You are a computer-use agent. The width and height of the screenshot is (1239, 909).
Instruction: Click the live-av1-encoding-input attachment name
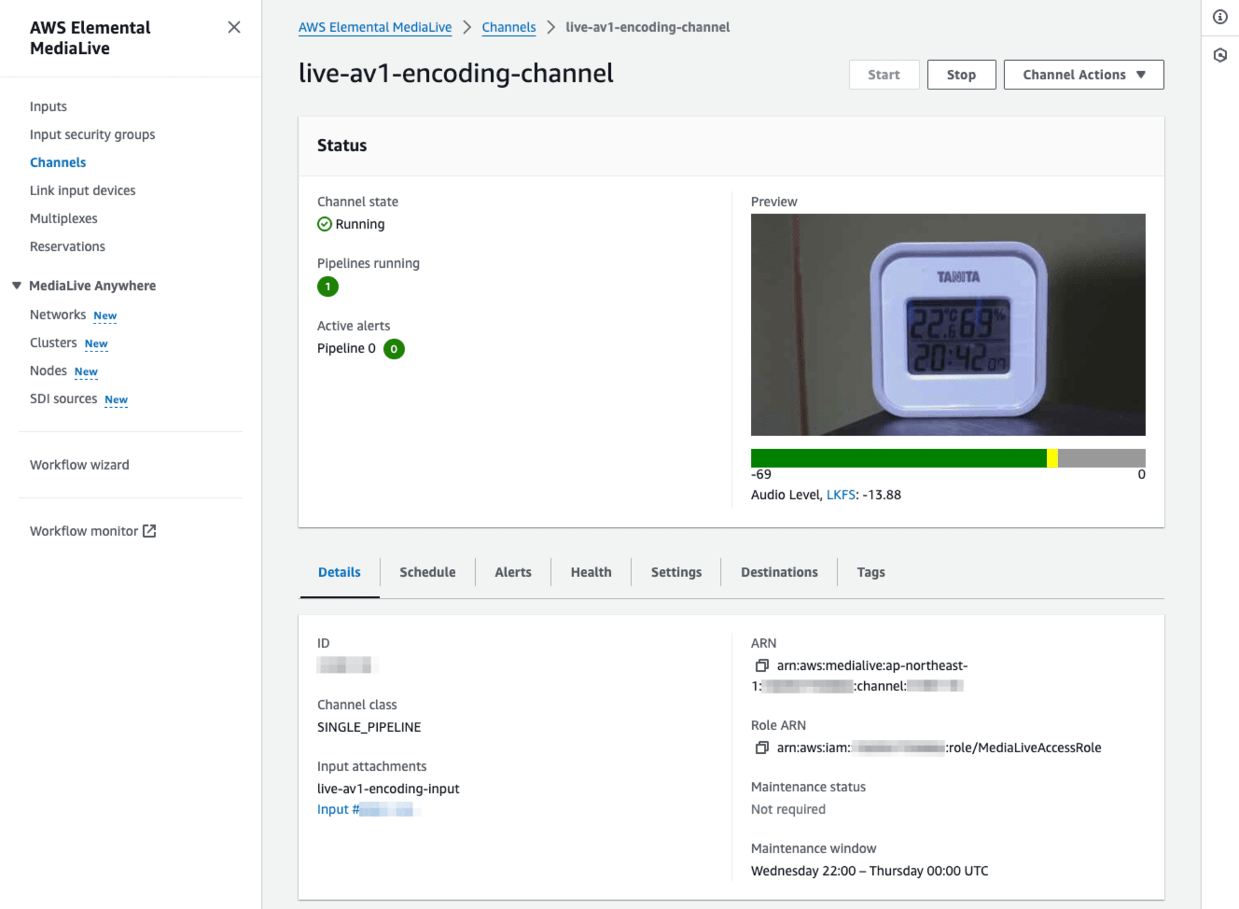(x=388, y=788)
